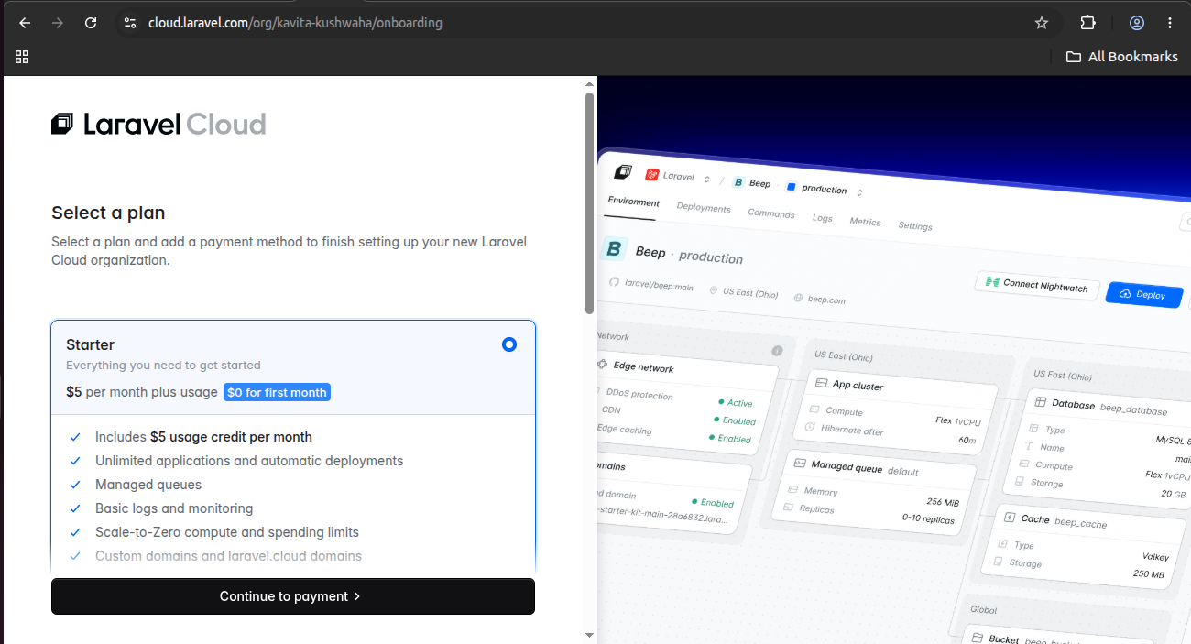Click the Deploy button in preview
This screenshot has height=644, width=1191.
click(x=1143, y=294)
